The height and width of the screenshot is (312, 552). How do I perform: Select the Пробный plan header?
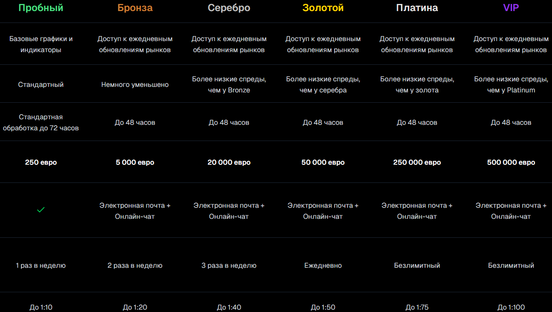41,7
